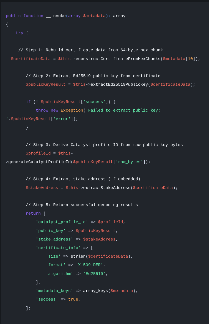Click the extractEd25519PublicKey method call
The image size is (209, 324).
[x=119, y=85]
